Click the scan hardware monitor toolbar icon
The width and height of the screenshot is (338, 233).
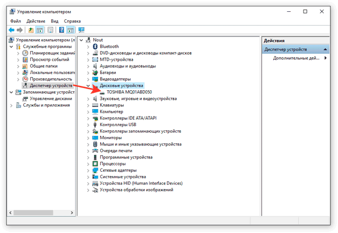pos(81,30)
